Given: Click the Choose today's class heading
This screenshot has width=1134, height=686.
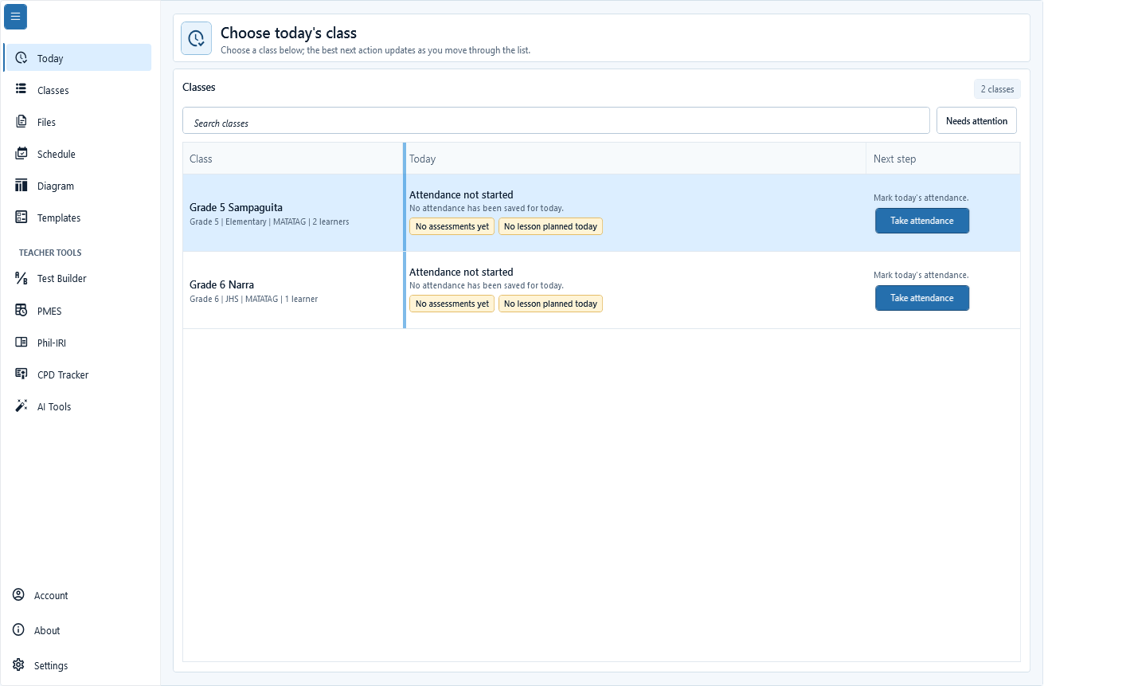Looking at the screenshot, I should [x=288, y=33].
